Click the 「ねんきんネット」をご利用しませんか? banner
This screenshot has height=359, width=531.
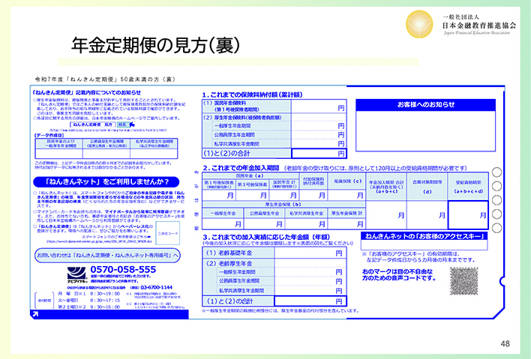point(106,181)
